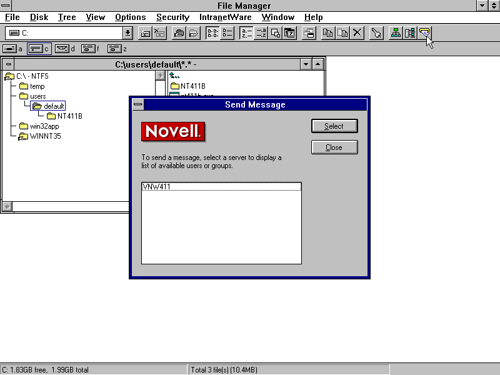Toggle the sort by date button
This screenshot has height=375, width=500.
pos(289,33)
